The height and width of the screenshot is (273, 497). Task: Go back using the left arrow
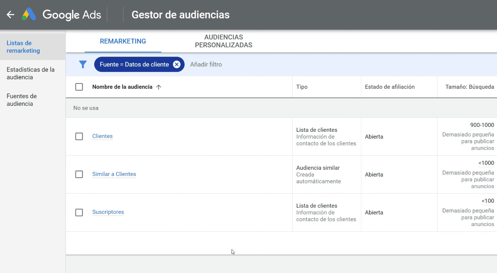(x=10, y=15)
